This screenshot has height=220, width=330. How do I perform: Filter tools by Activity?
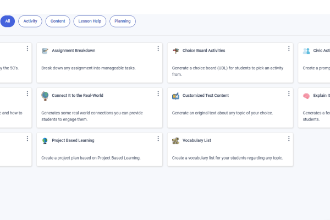pos(30,21)
